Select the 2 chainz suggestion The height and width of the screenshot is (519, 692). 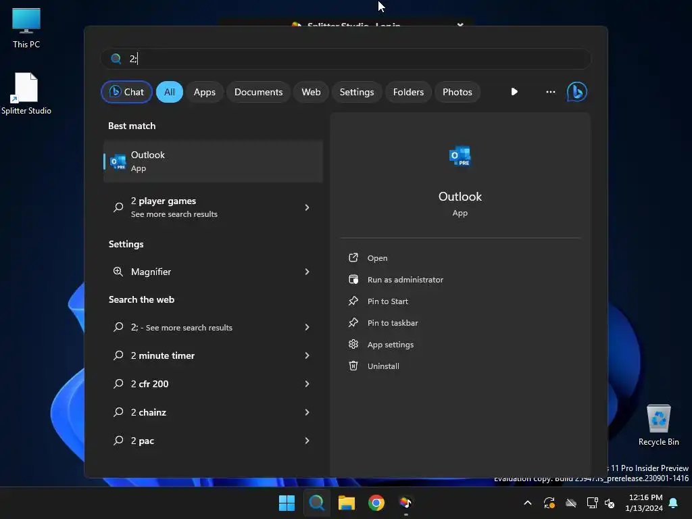pyautogui.click(x=213, y=412)
